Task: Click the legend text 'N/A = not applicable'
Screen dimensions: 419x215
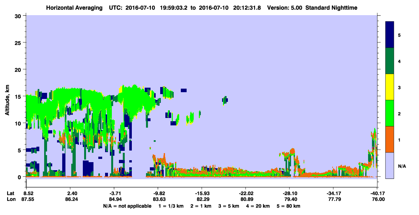Action: pyautogui.click(x=127, y=206)
